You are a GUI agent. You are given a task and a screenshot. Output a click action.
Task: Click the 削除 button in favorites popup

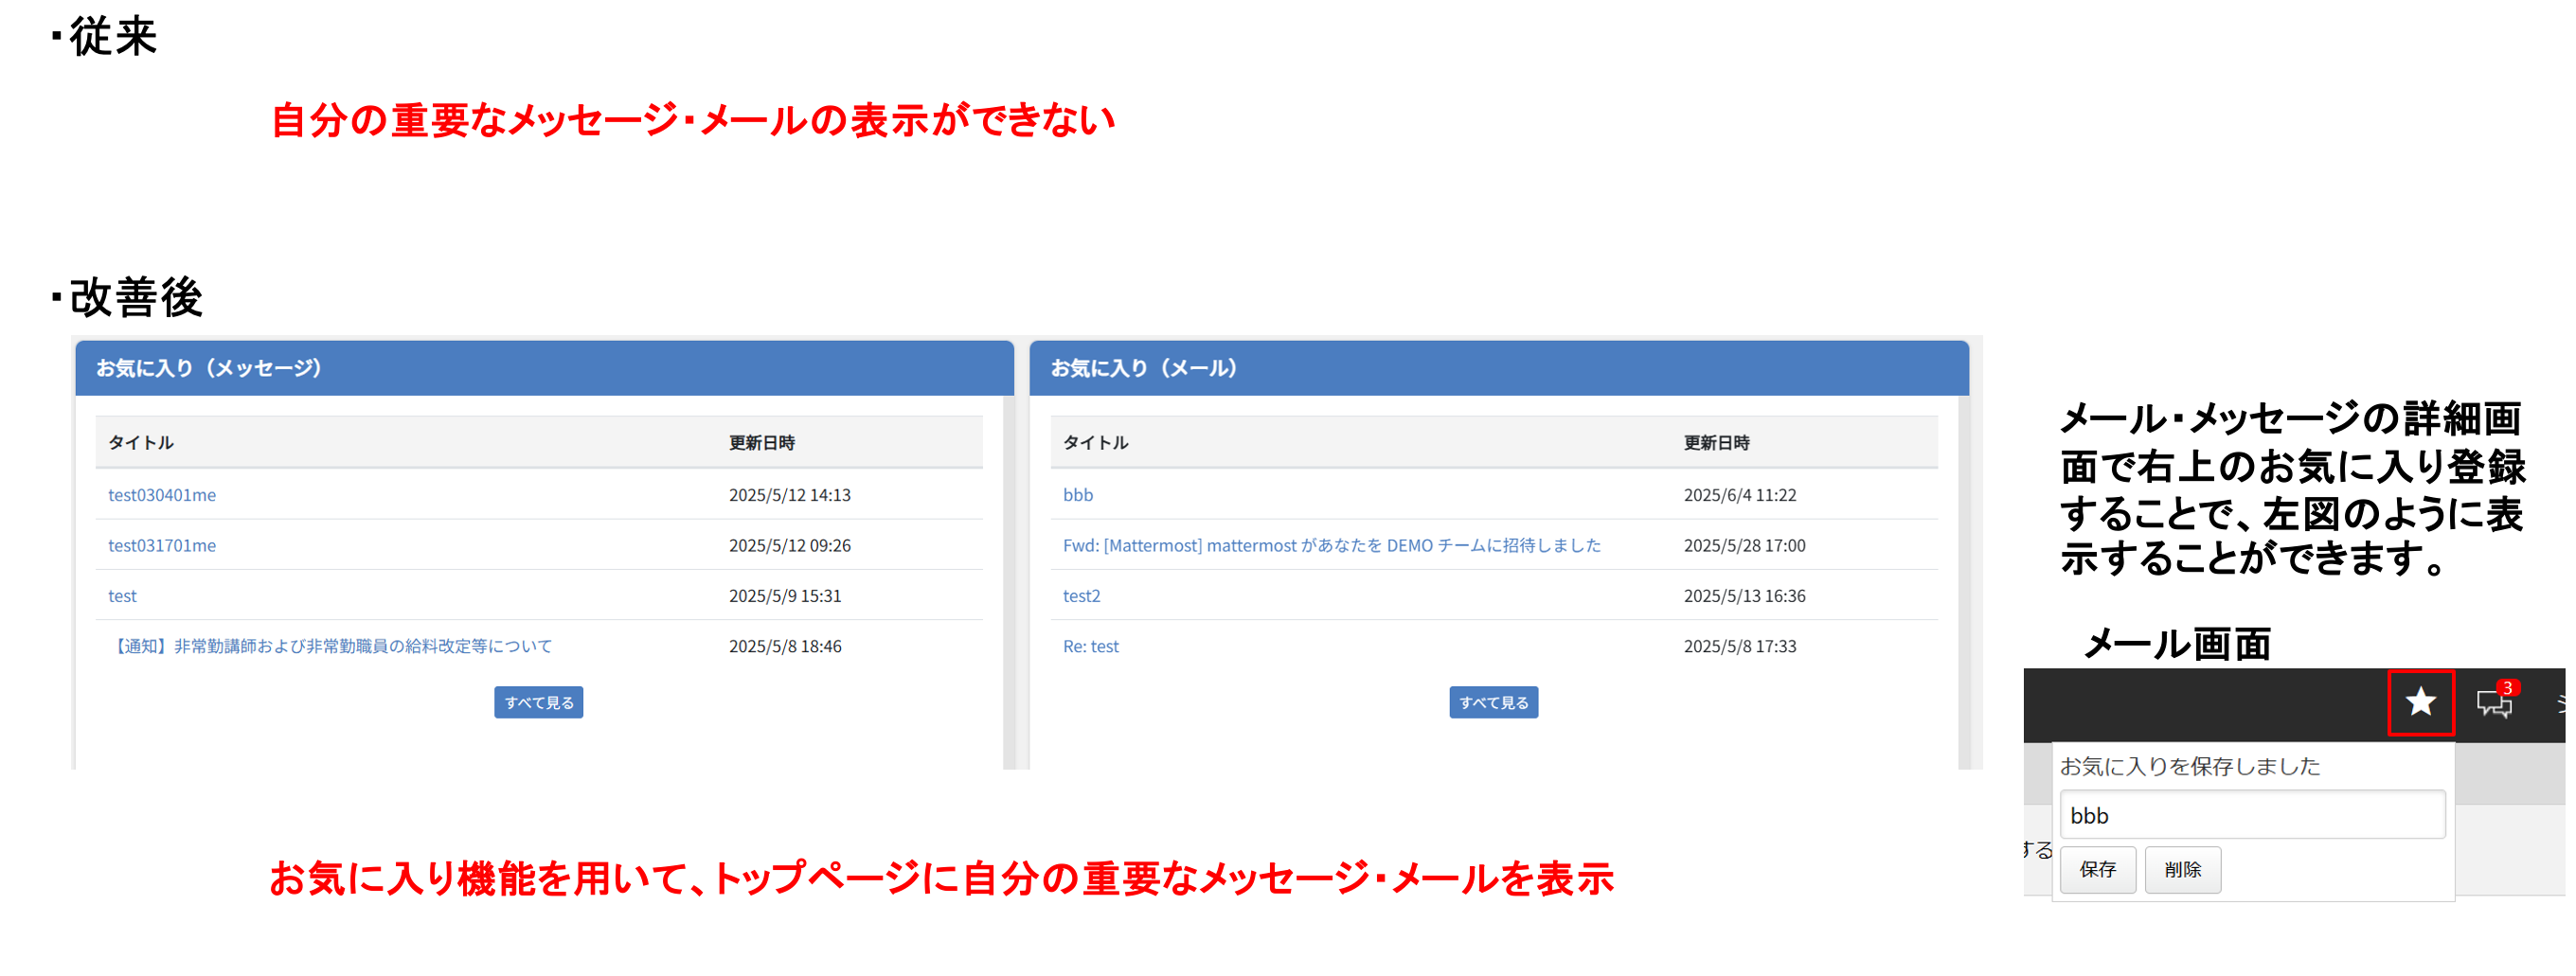click(x=2182, y=869)
